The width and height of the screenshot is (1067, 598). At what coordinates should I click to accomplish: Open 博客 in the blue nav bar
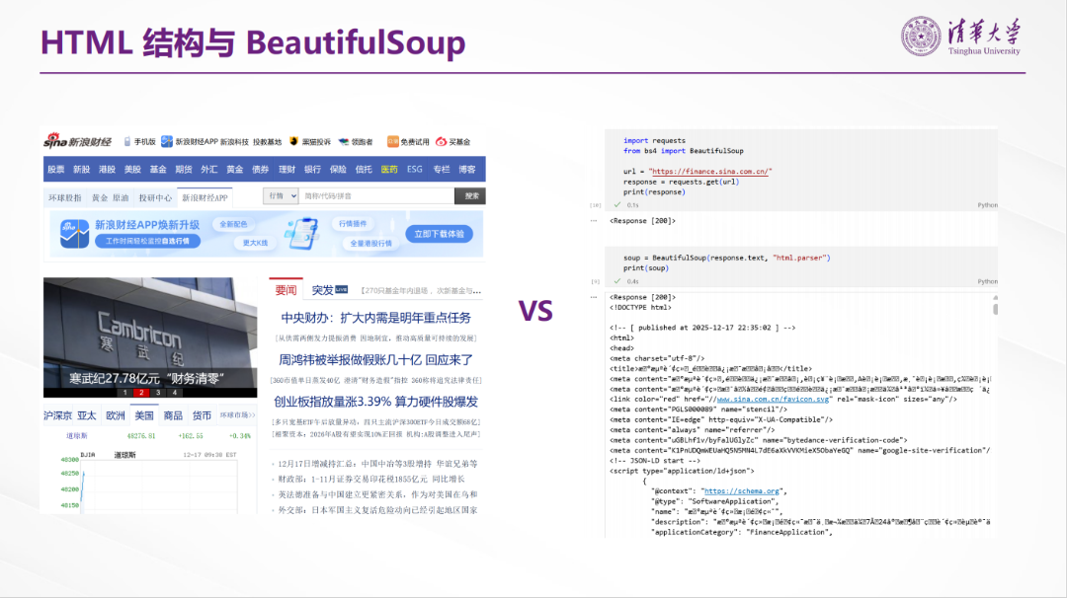(x=466, y=169)
